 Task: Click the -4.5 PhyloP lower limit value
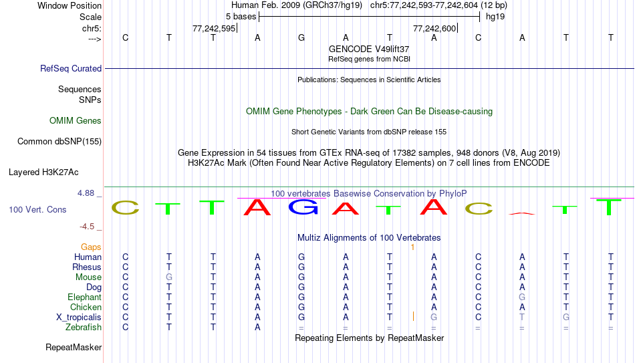(x=87, y=227)
